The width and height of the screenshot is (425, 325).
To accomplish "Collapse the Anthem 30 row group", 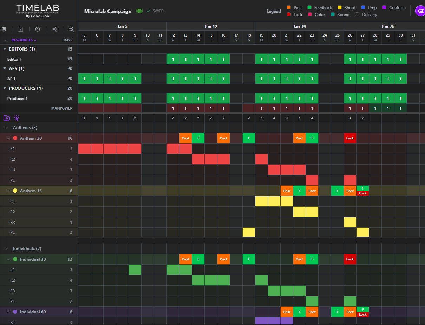I will pos(8,138).
